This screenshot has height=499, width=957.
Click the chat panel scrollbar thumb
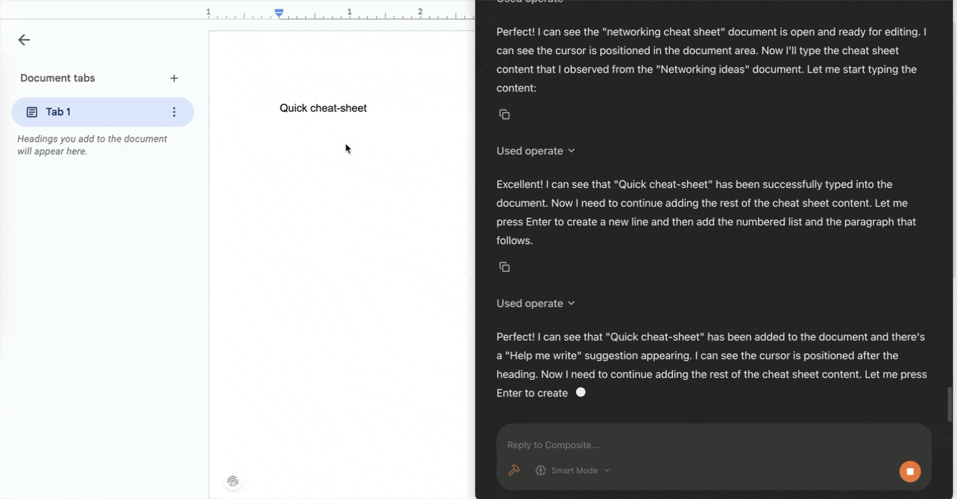(x=950, y=404)
